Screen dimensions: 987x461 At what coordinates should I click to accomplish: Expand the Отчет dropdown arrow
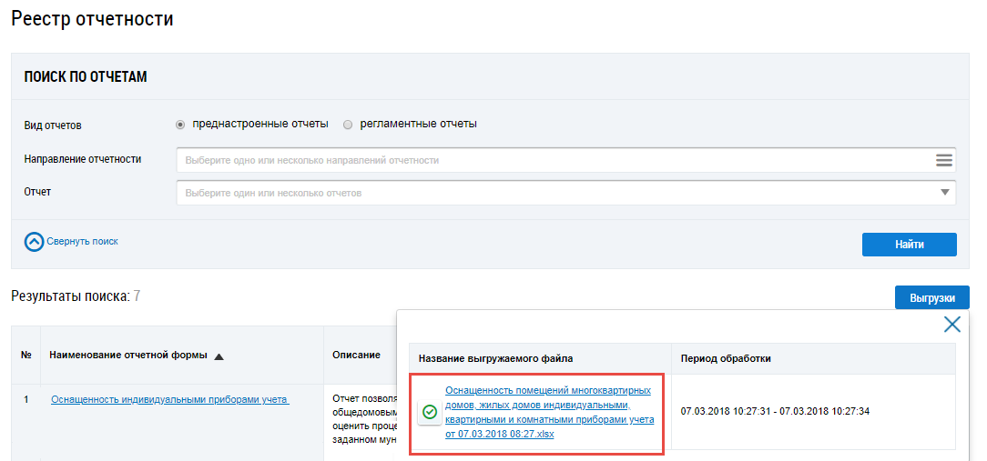[x=944, y=193]
